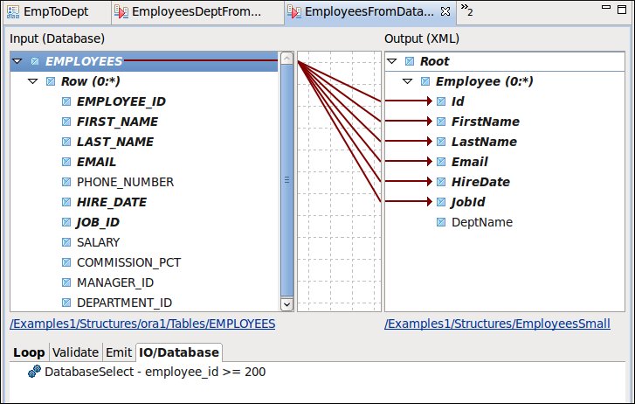This screenshot has height=404, width=635.
Task: Open the Validate tab
Action: coord(75,352)
